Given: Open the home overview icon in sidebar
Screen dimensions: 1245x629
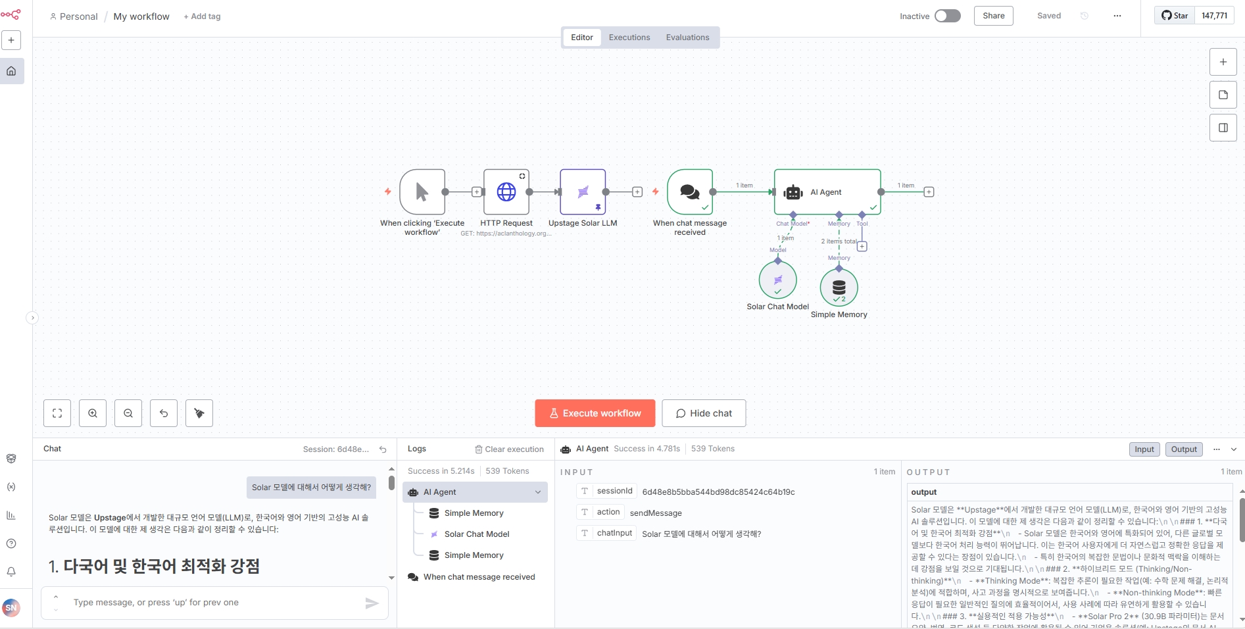Looking at the screenshot, I should click(11, 71).
